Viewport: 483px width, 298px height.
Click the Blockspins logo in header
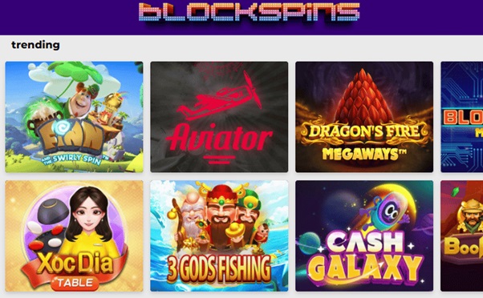click(250, 13)
